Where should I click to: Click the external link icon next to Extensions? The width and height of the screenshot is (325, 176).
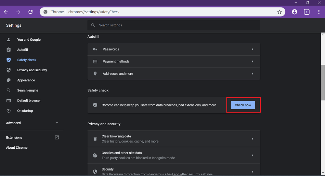(x=57, y=137)
